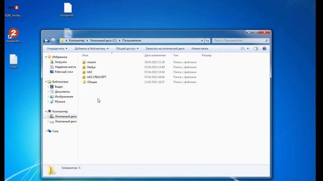Sort by the Размер column header
Screen dimensions: 323x181
pyautogui.click(x=206, y=55)
